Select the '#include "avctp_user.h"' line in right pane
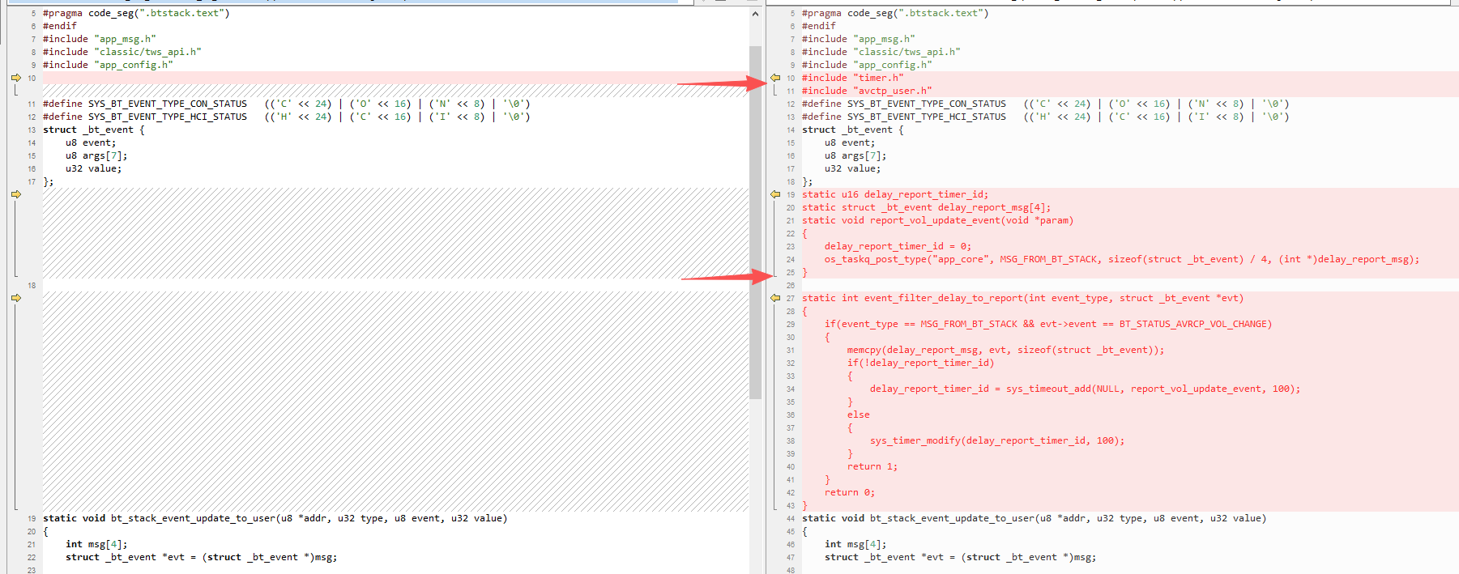 pos(867,91)
